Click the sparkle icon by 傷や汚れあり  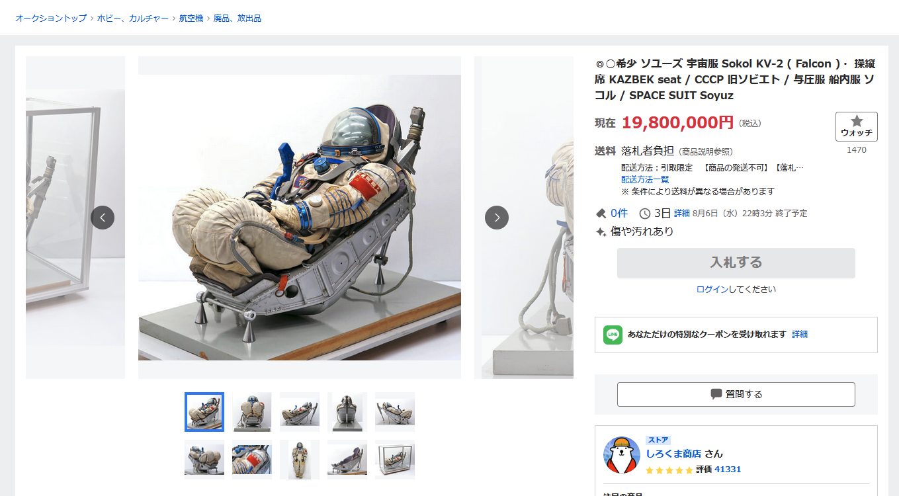(x=601, y=232)
